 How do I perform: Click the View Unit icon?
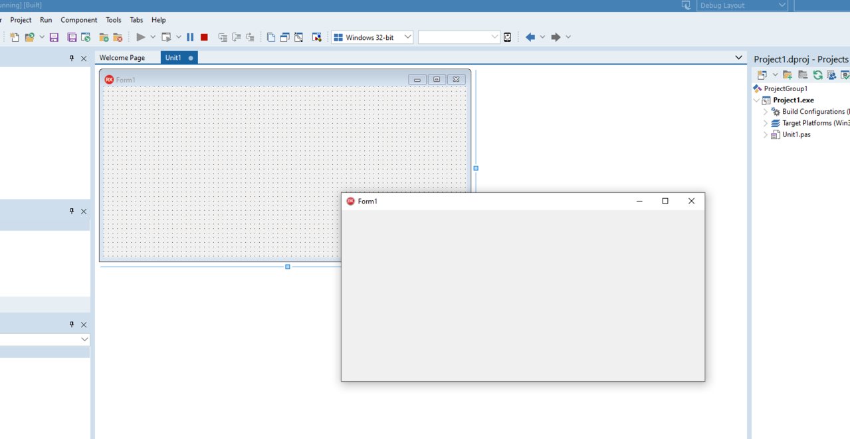tap(270, 37)
